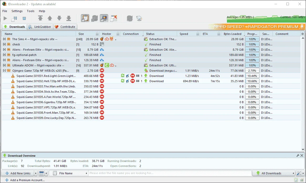Image resolution: width=306 pixels, height=183 pixels.
Task: Open All Downloads filter dropdown
Action: [x=274, y=173]
